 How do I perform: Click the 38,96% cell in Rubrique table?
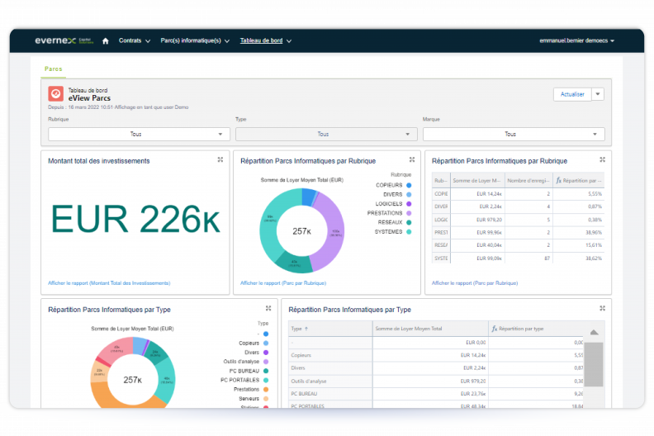click(x=579, y=233)
